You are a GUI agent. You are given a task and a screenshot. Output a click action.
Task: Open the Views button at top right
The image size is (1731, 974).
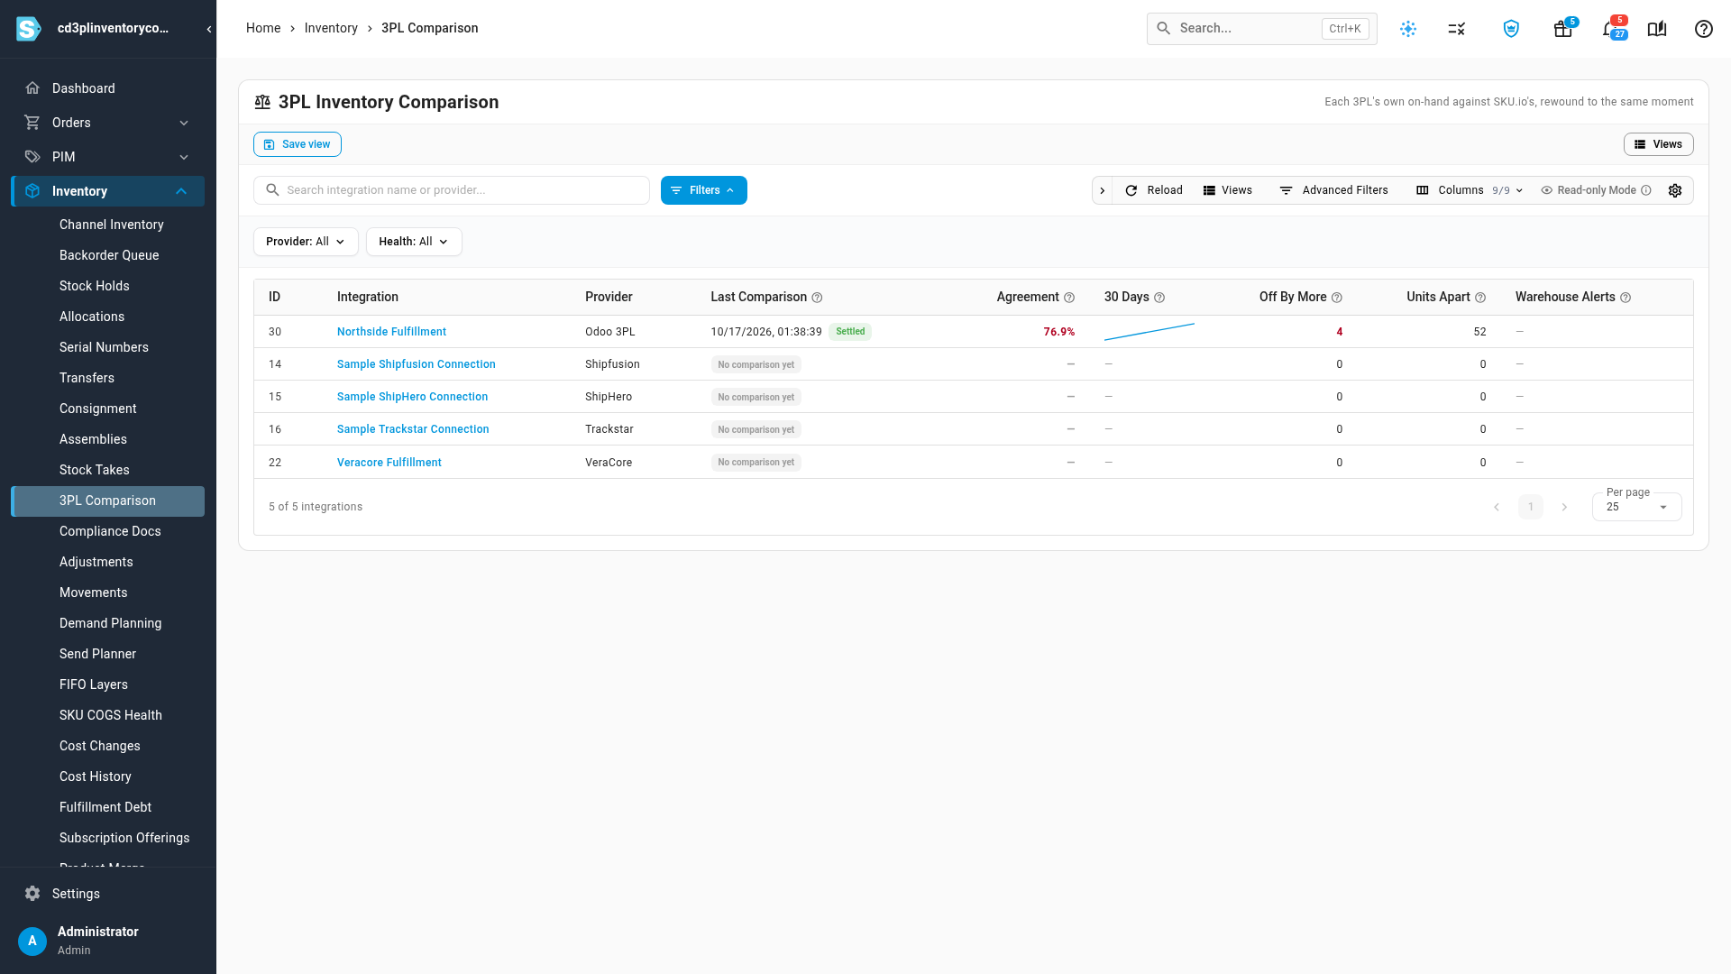point(1659,144)
